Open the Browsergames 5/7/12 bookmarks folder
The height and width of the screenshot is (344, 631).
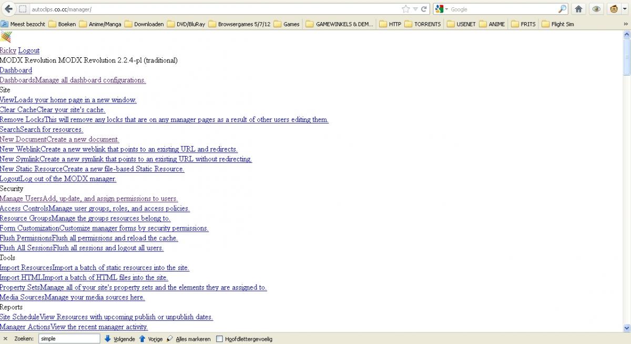click(x=239, y=24)
